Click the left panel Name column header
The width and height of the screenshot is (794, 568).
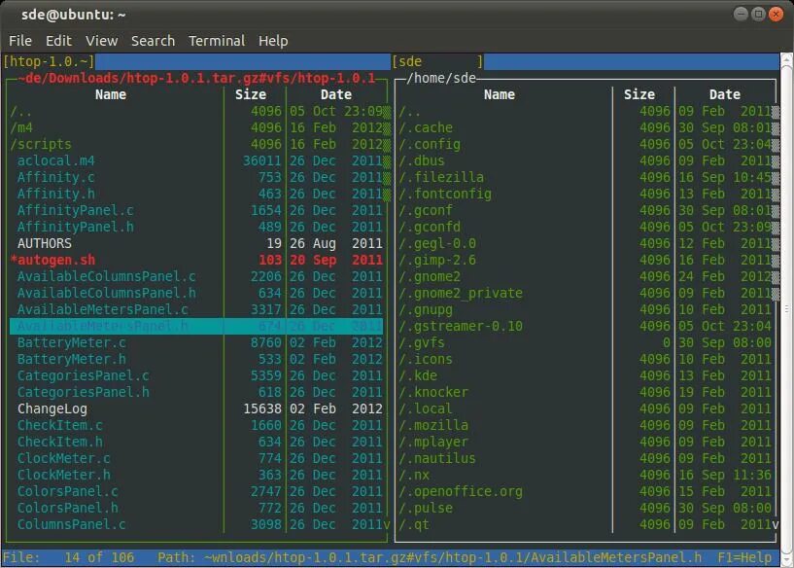click(x=111, y=94)
